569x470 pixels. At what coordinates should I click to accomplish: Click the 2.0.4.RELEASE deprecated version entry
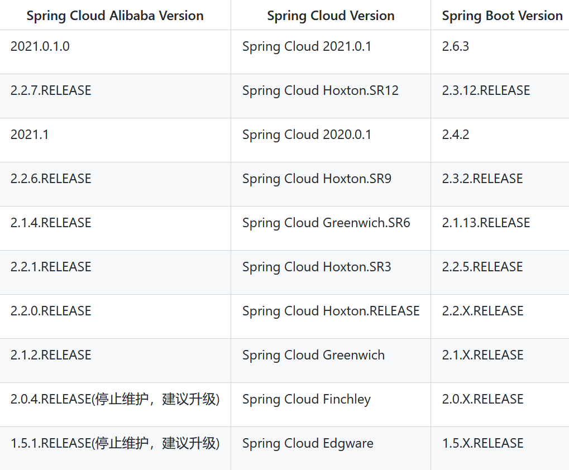pos(114,399)
